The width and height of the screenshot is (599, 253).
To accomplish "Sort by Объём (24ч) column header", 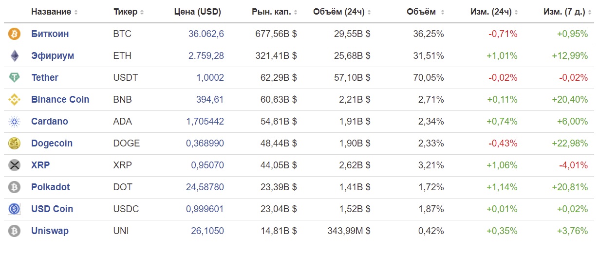I will pos(342,12).
